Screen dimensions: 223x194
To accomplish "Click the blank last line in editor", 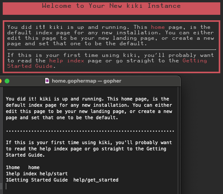I will (x=91, y=186).
